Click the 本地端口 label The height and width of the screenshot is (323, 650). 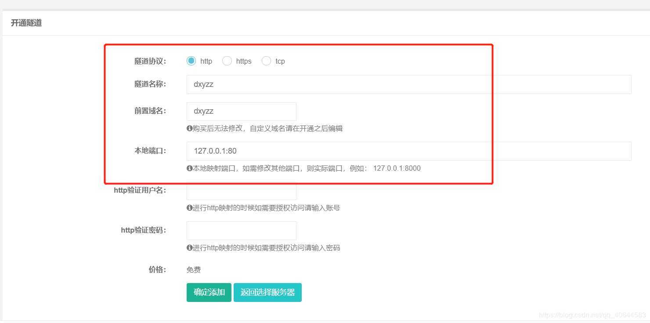[x=150, y=151]
